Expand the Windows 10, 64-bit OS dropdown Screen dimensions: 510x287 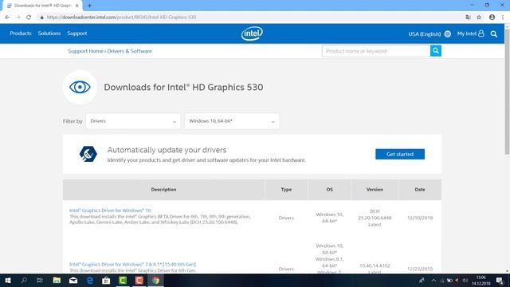[232, 121]
